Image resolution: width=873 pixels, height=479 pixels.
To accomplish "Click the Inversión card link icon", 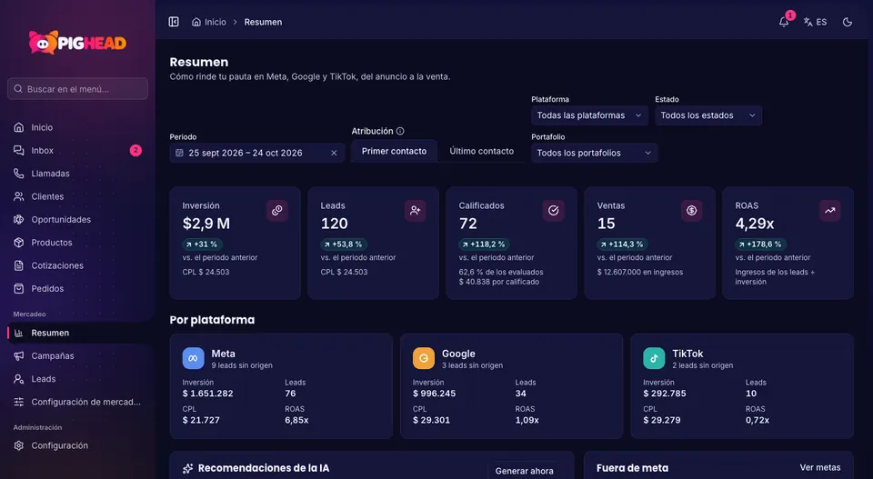I will pos(276,210).
